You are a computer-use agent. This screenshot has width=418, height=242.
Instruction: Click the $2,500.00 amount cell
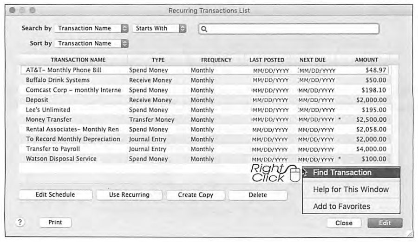372,120
